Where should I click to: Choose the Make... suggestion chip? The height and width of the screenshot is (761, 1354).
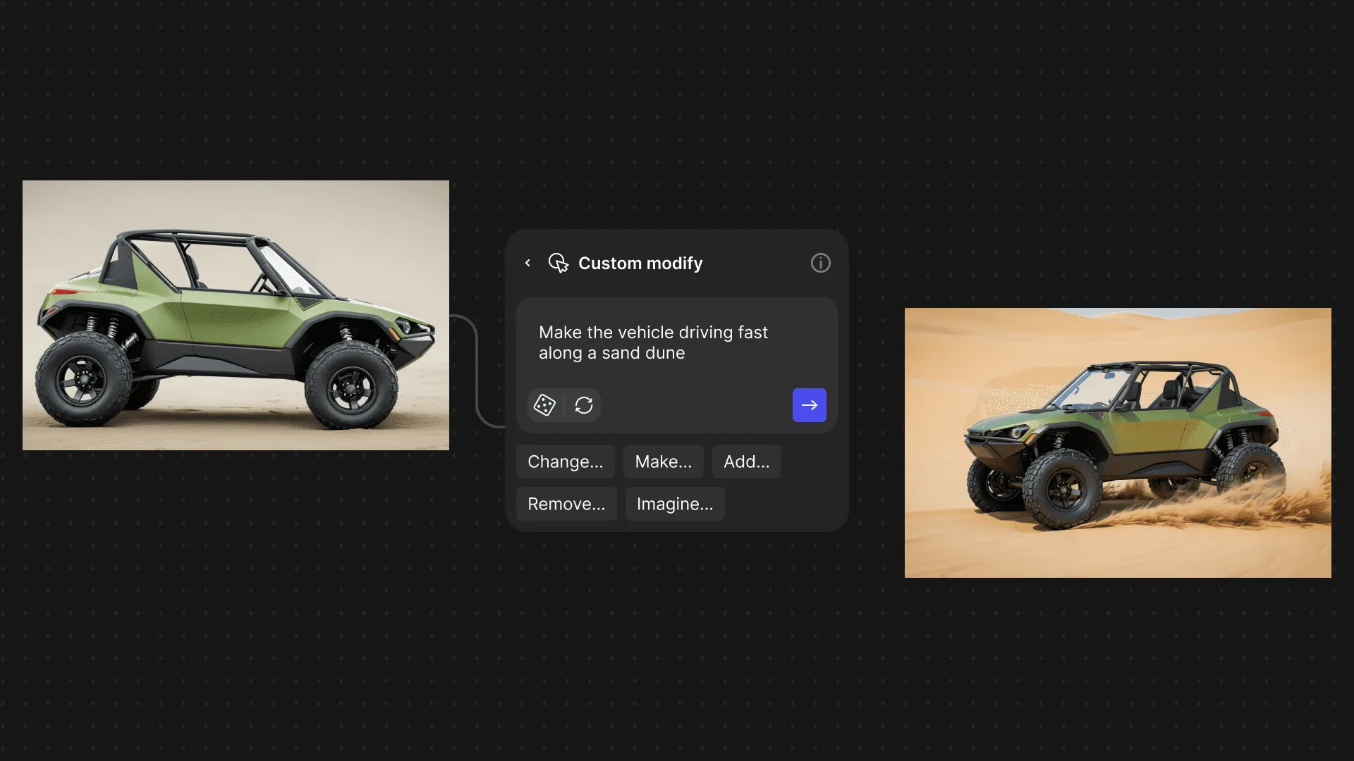point(663,462)
